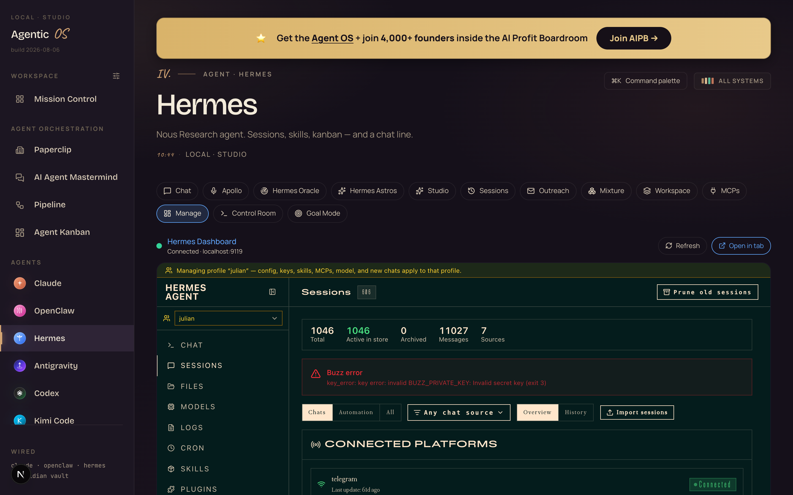Open the Hermes Astros tab
Viewport: 793px width, 495px height.
point(367,191)
